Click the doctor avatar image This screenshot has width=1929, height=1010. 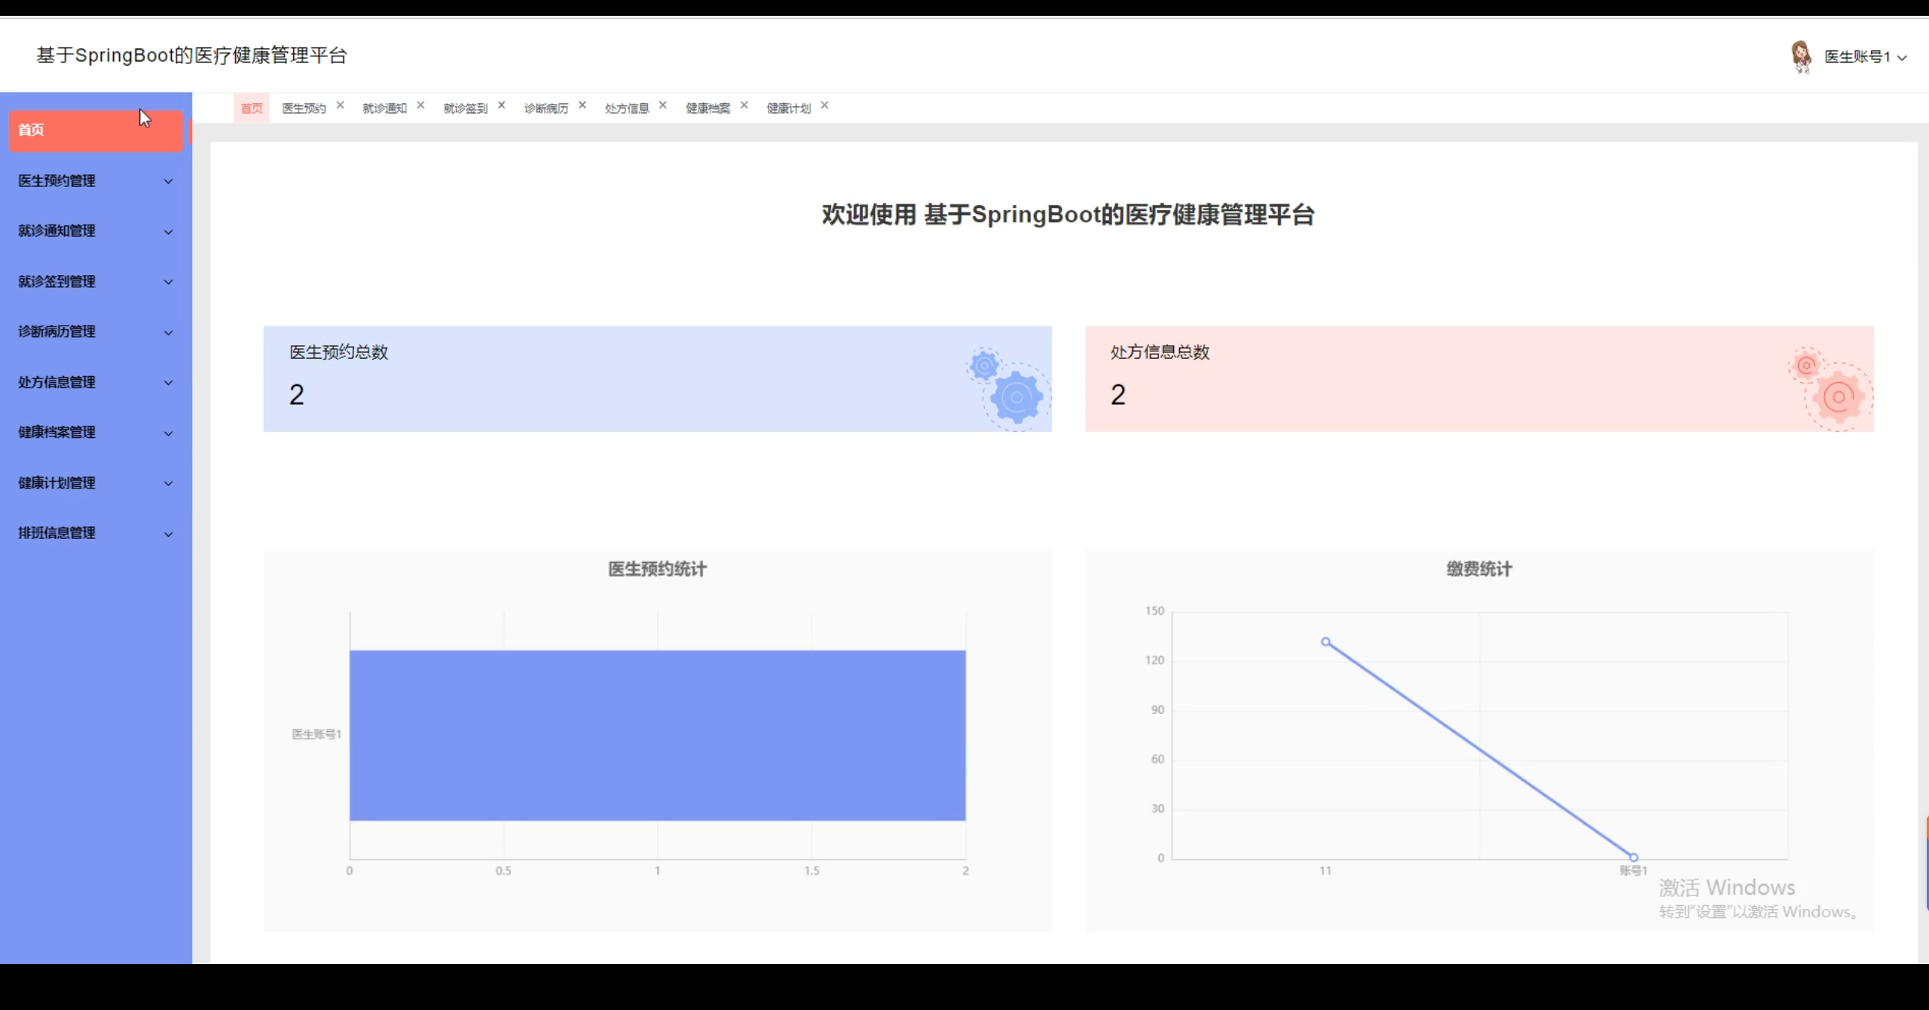(1801, 57)
